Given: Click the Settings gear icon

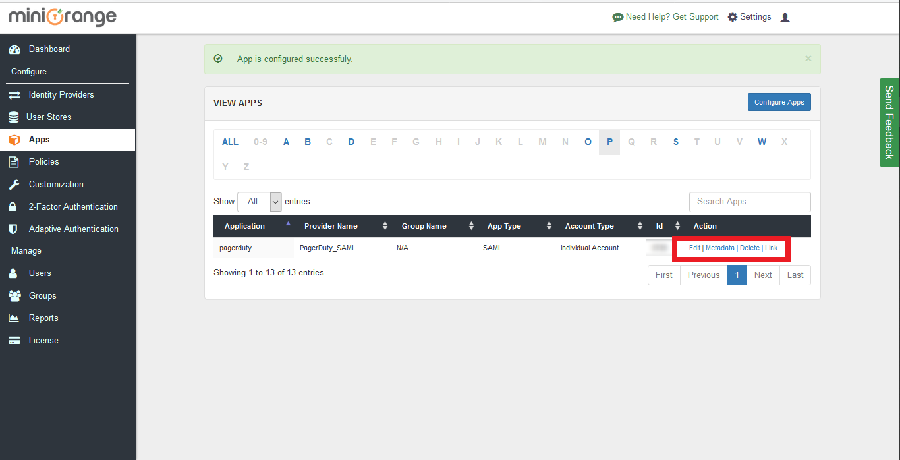Looking at the screenshot, I should click(x=733, y=17).
